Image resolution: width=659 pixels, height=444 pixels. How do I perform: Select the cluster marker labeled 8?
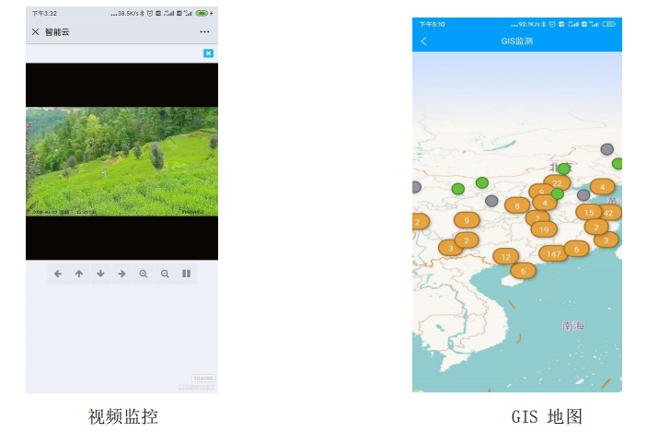(517, 205)
